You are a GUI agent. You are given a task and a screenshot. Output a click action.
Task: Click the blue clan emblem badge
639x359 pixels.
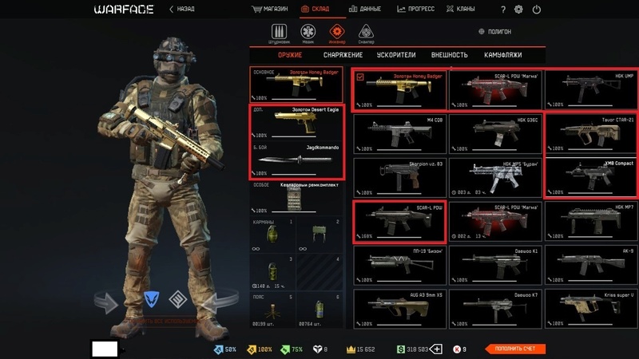point(151,299)
